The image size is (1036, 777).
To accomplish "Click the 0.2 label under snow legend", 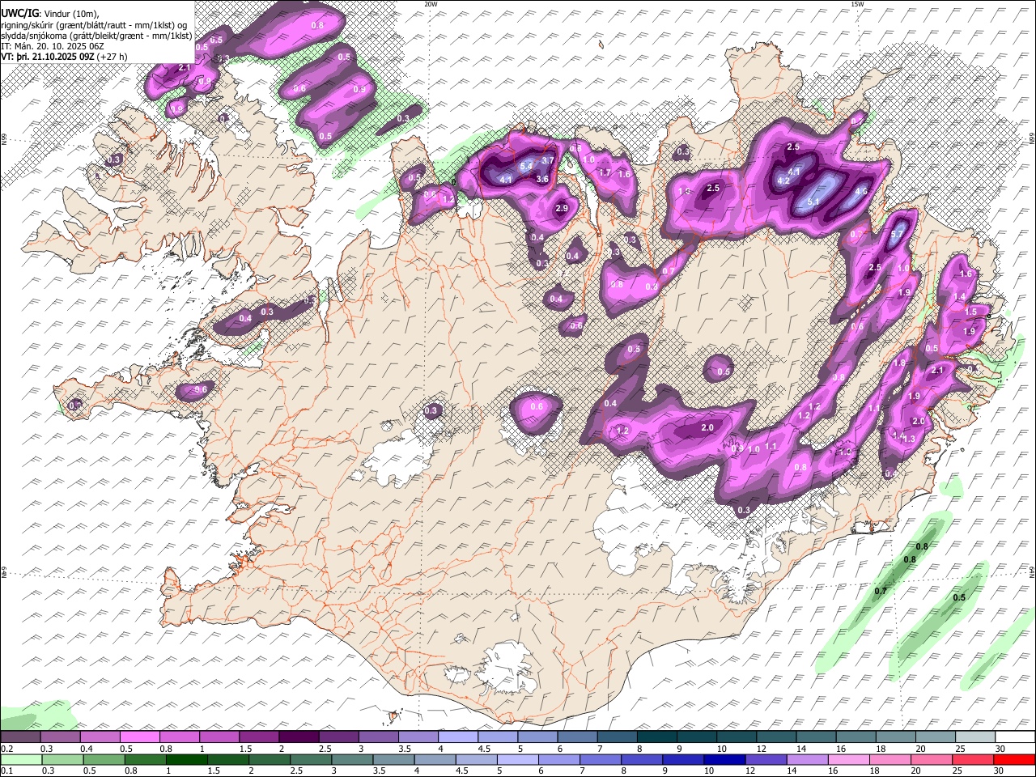I will 6,749.
